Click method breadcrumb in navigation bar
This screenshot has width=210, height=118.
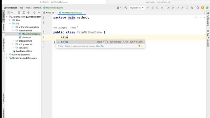click(37, 8)
